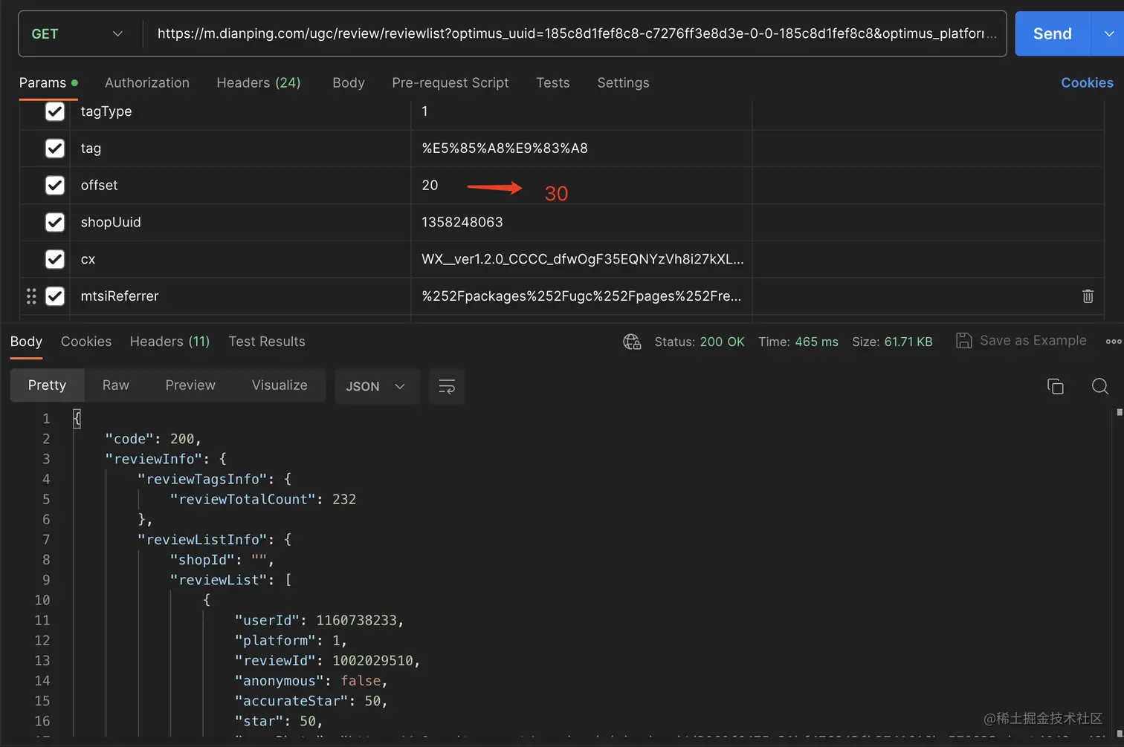Open request Headers (24) tab
This screenshot has width=1124, height=747.
click(259, 82)
